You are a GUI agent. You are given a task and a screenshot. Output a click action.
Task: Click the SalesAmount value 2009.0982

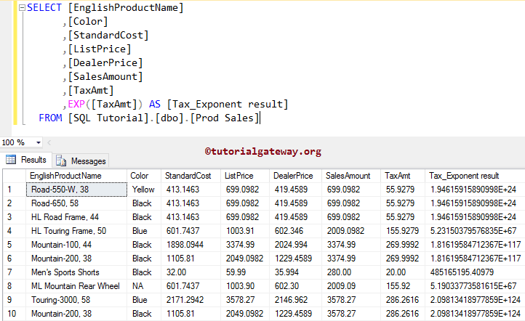(351, 231)
